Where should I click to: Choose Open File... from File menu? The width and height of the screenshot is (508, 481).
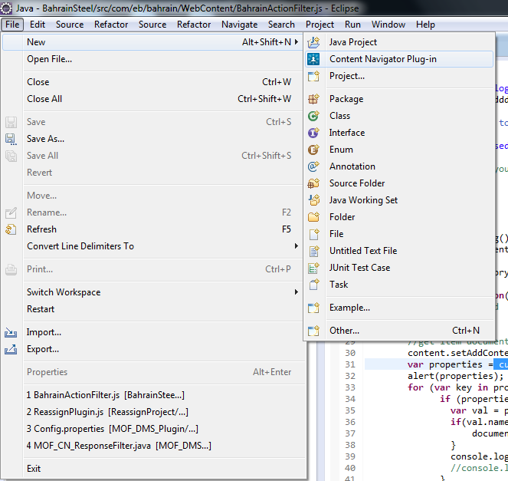click(154, 59)
